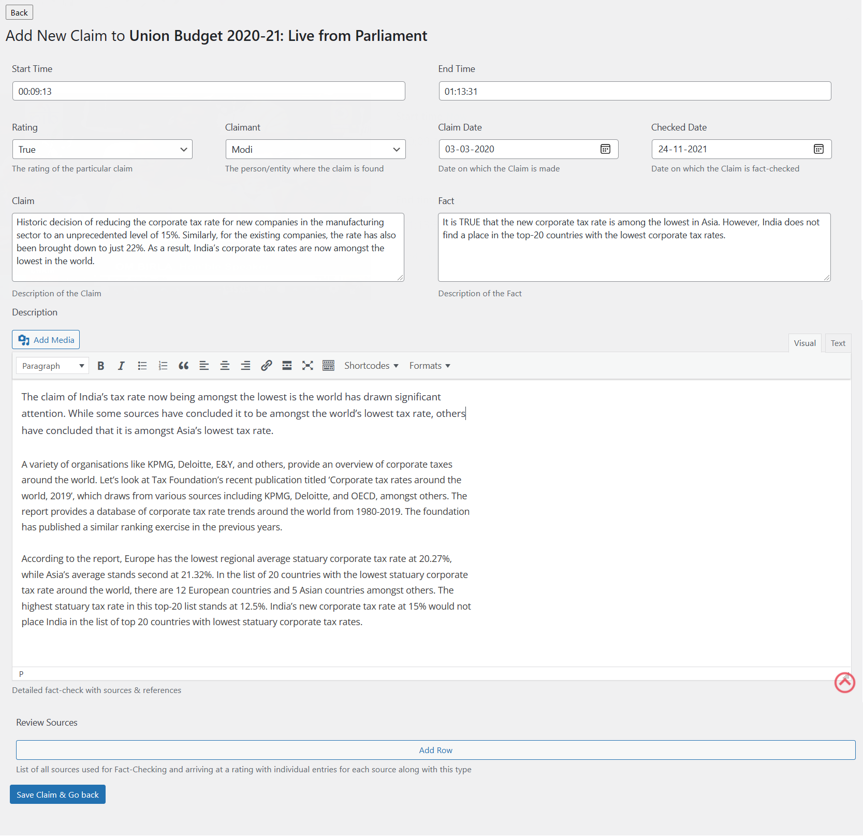Viewport: 863px width, 837px height.
Task: Click the Claim textarea resize handle
Action: coord(401,278)
